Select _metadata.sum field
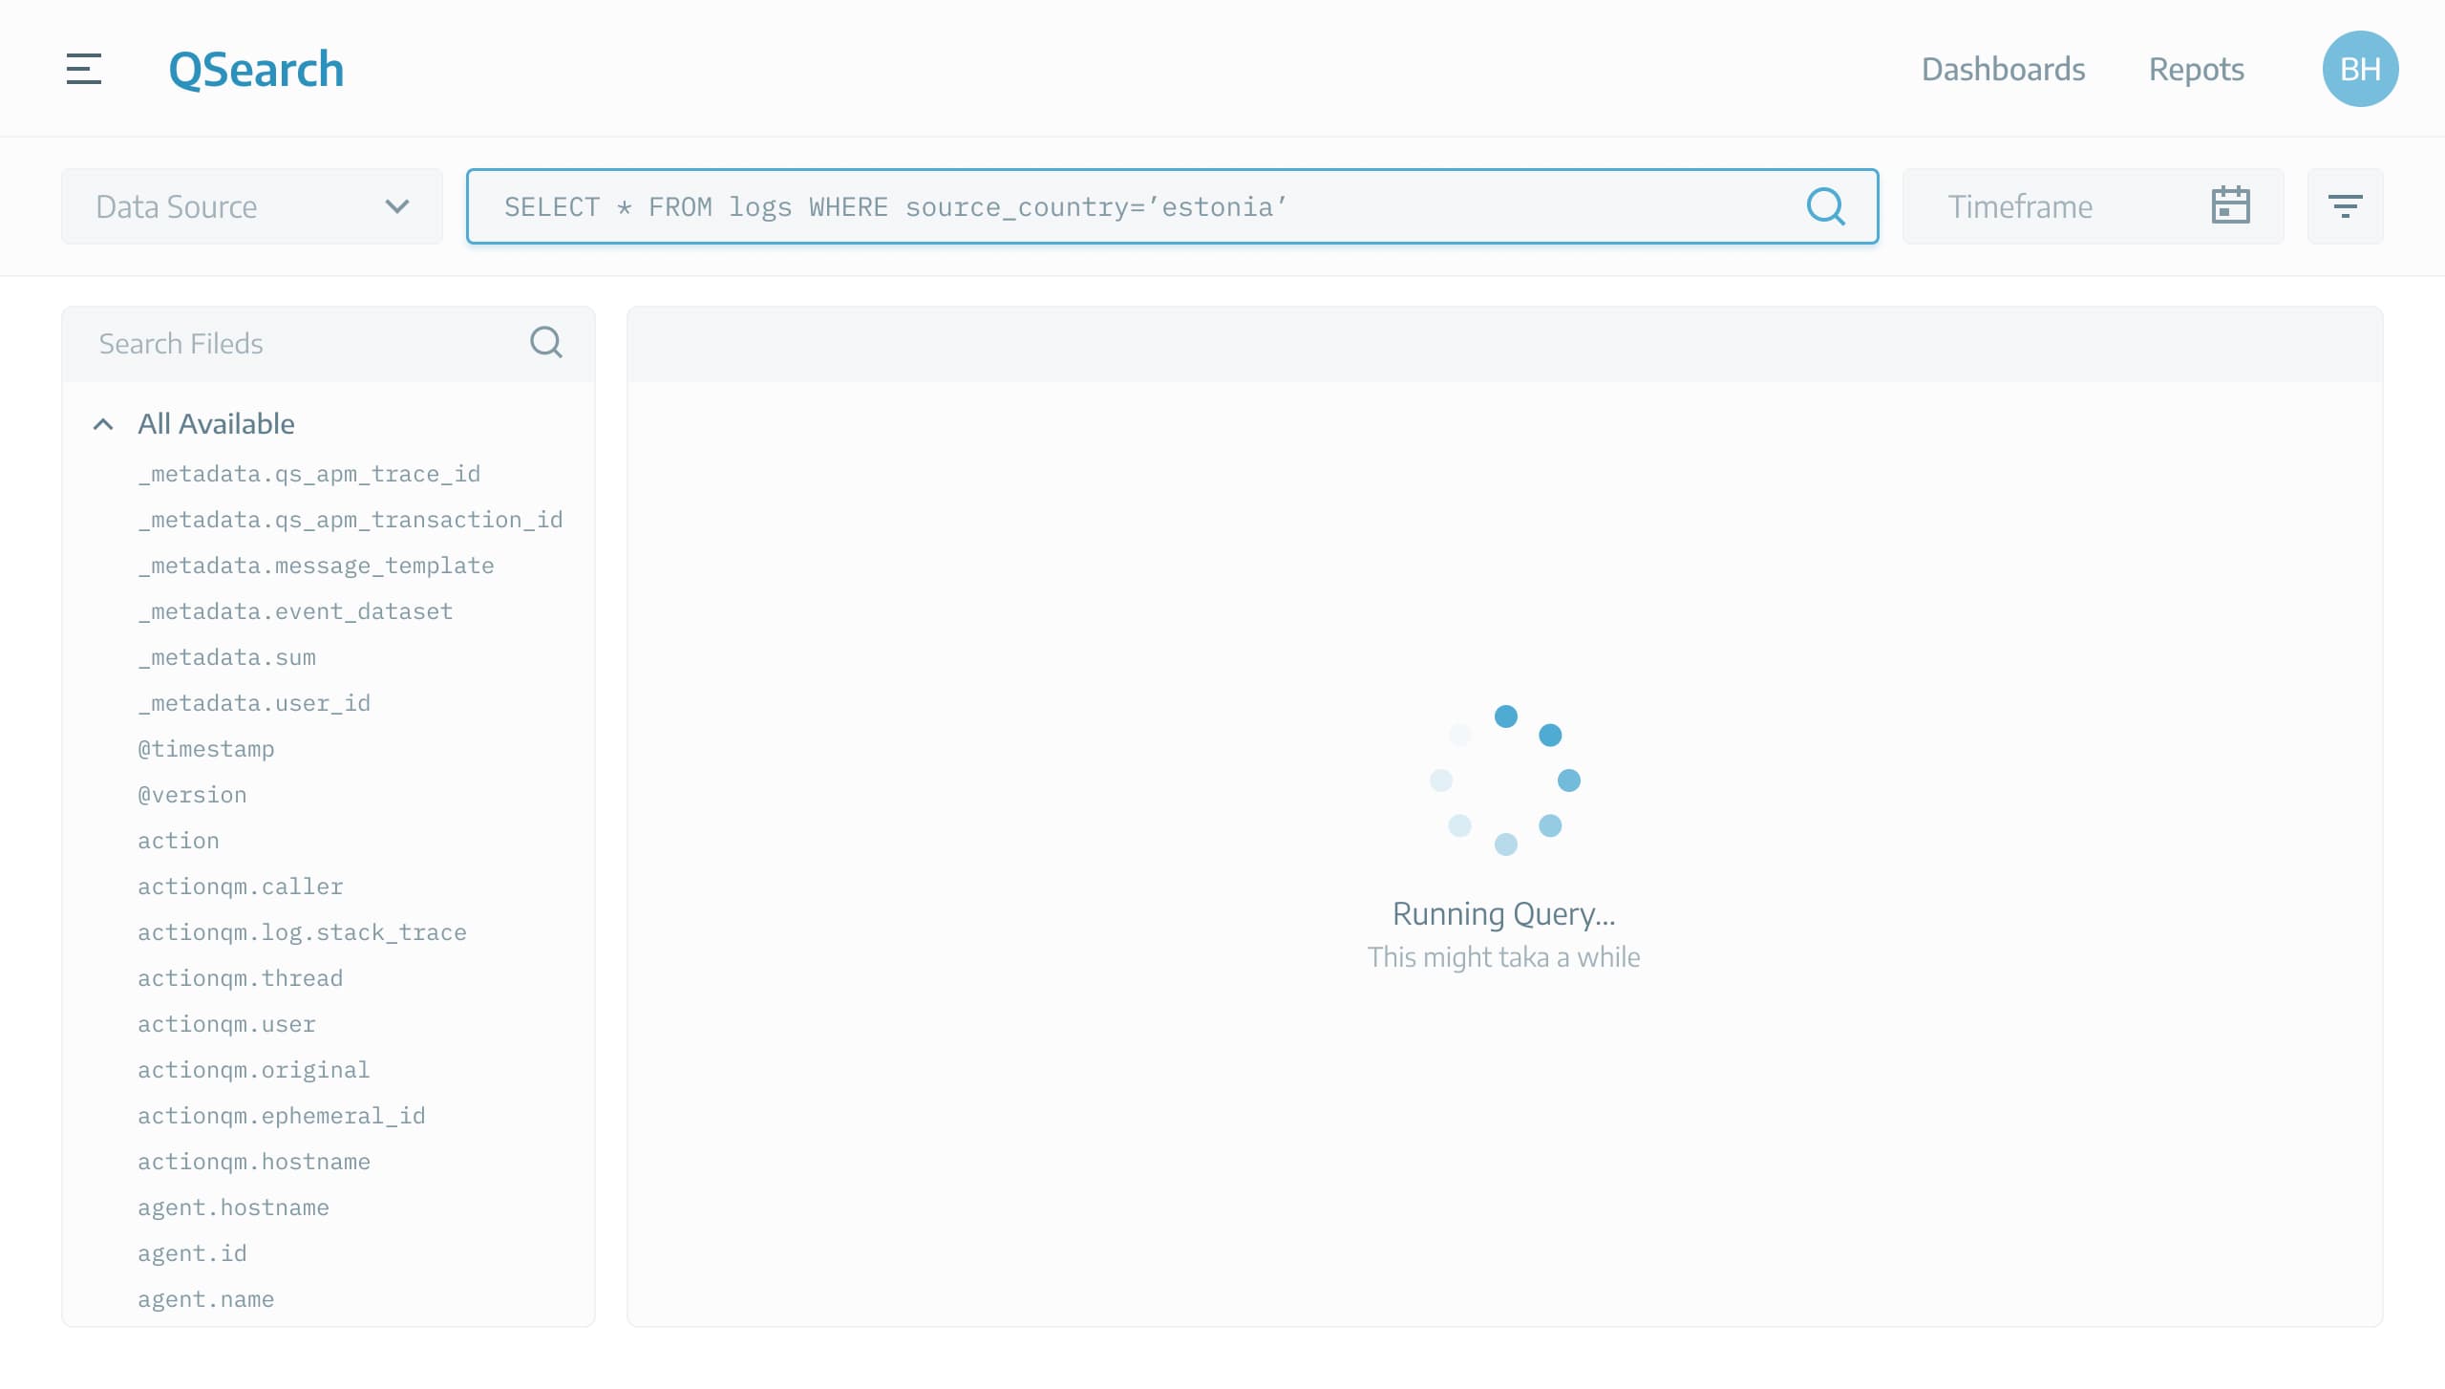Image resolution: width=2445 pixels, height=1389 pixels. [x=226, y=657]
